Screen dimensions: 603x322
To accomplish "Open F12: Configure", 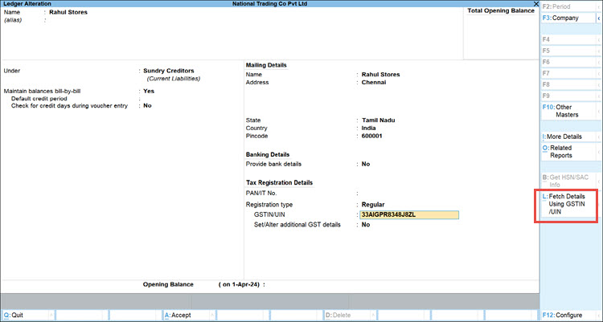I will (567, 316).
